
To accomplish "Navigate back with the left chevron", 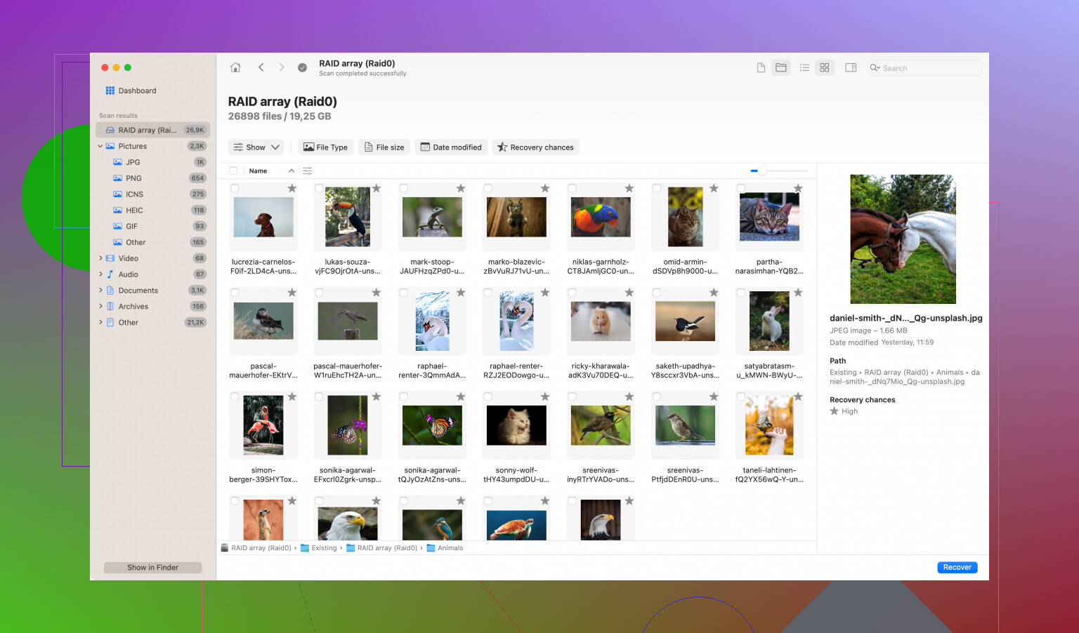I will tap(261, 67).
